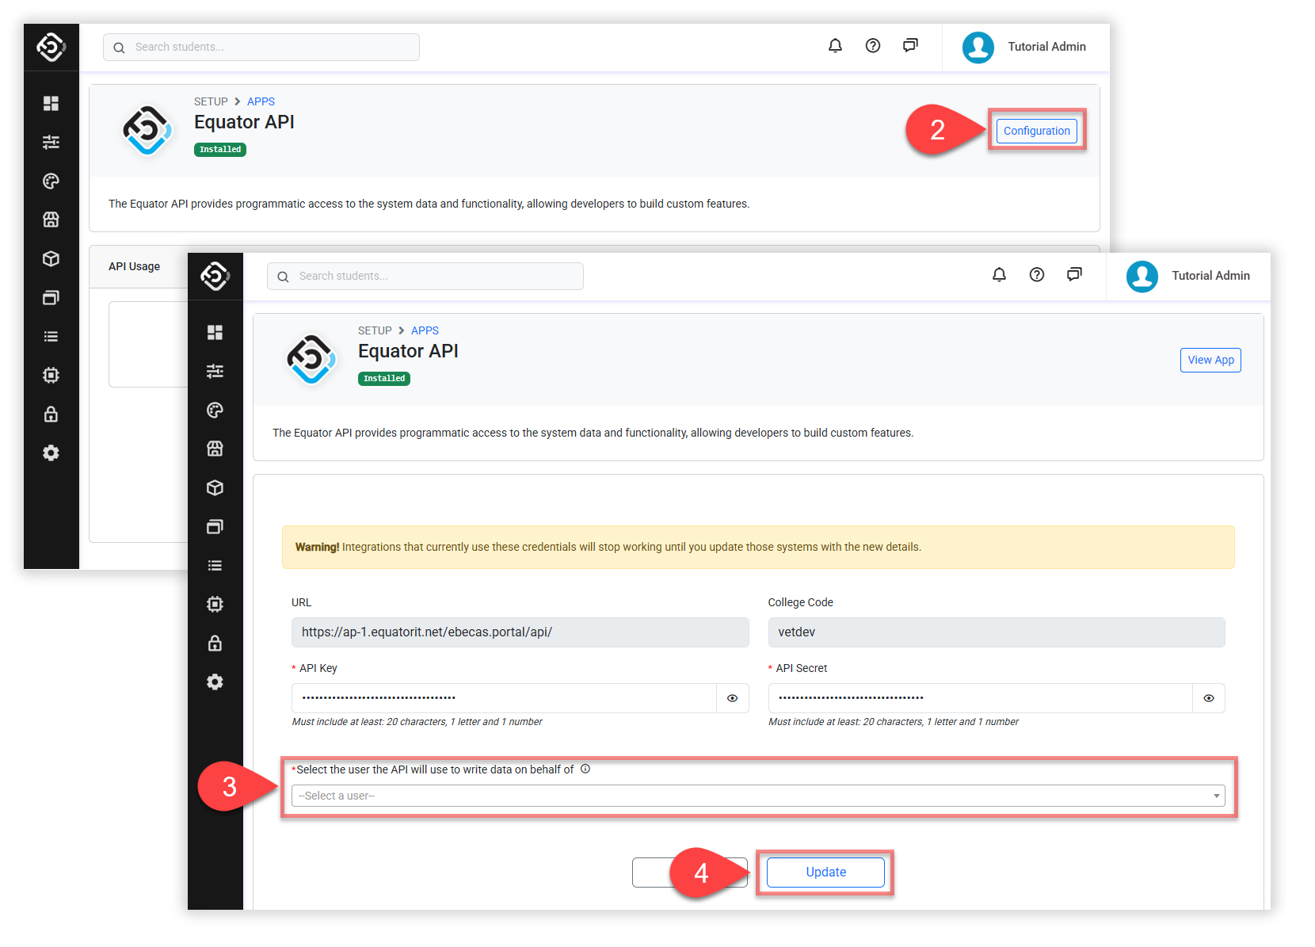Open the help question mark icon
The height and width of the screenshot is (947, 1315).
(x=1036, y=275)
